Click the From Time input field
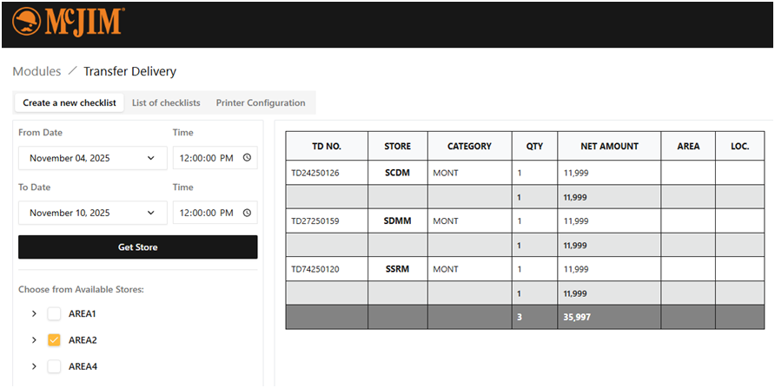 point(207,158)
